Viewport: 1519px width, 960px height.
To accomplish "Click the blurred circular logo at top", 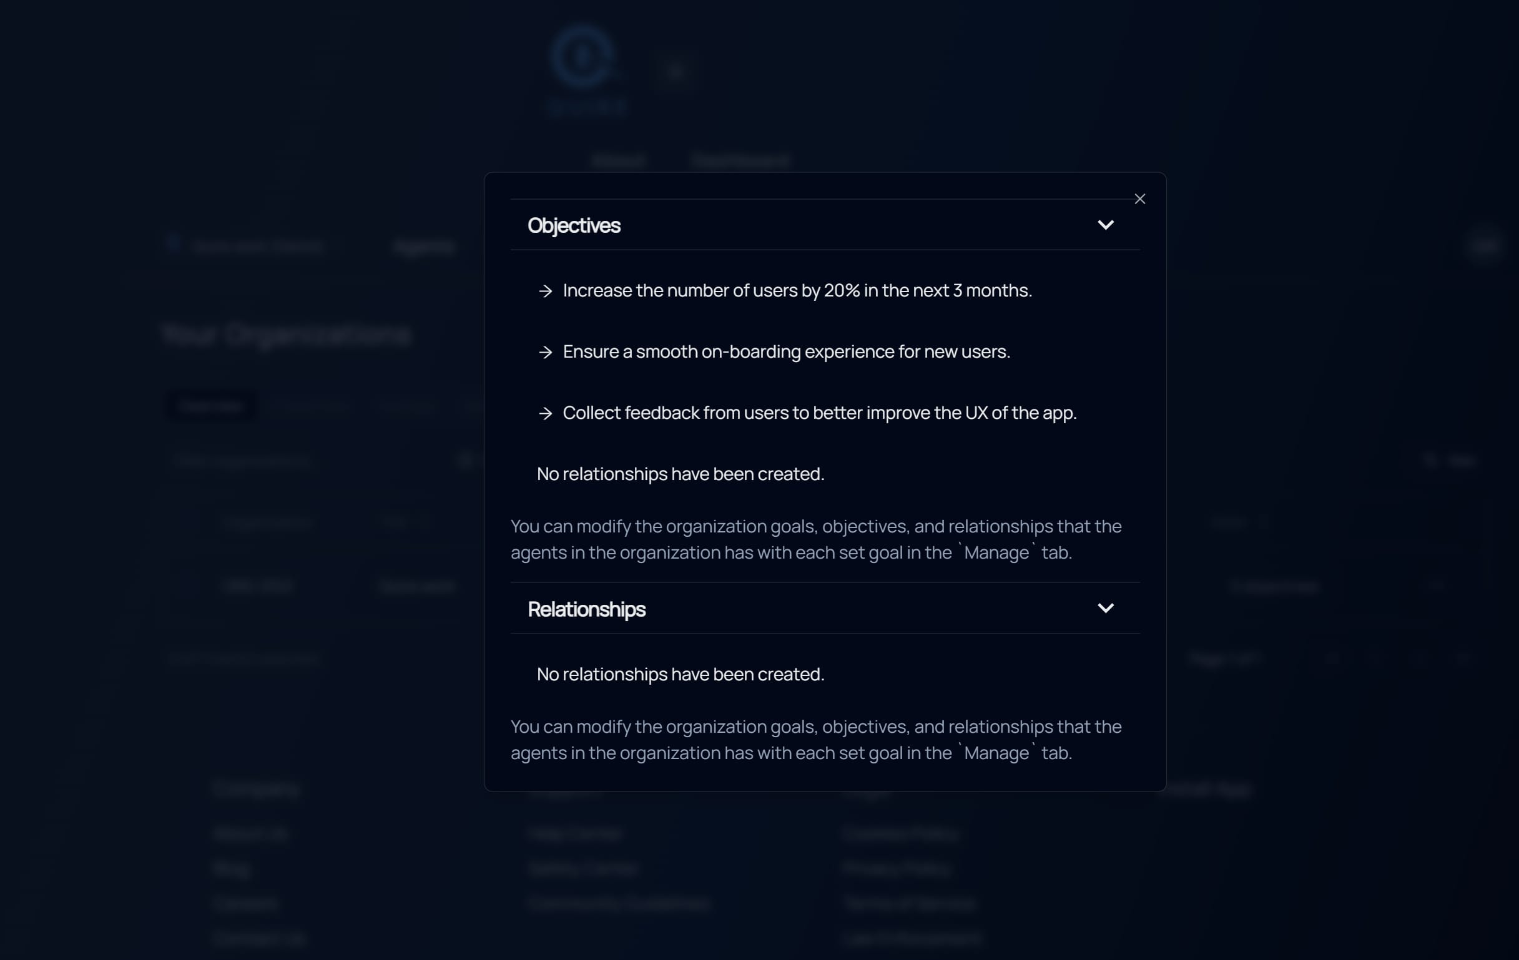I will [583, 57].
